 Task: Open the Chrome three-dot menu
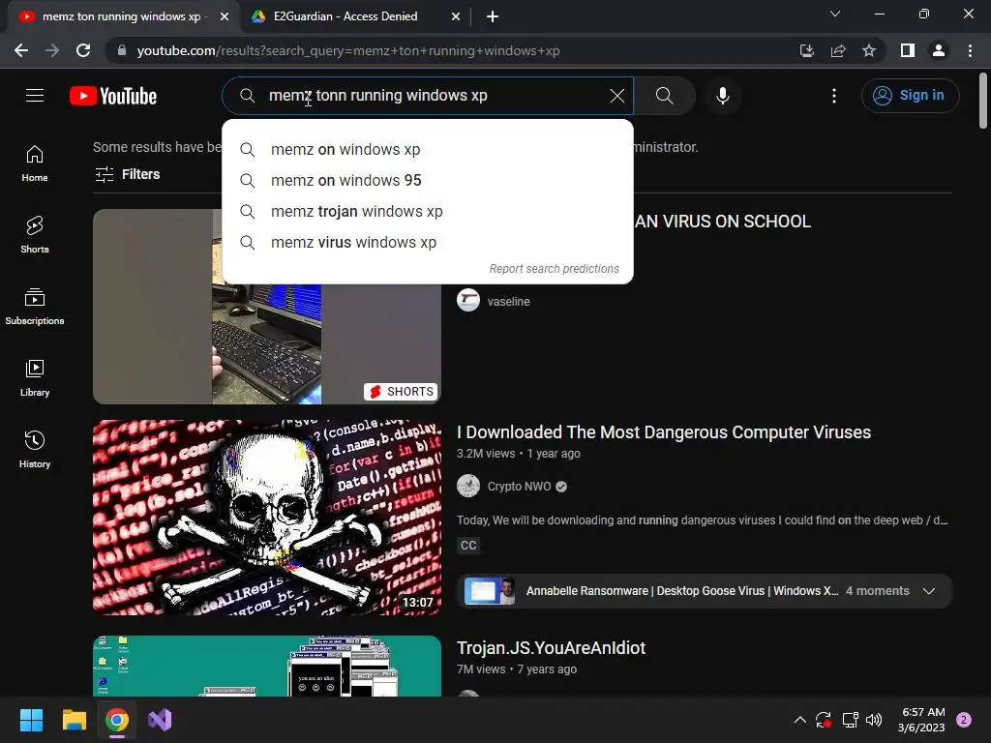(970, 50)
